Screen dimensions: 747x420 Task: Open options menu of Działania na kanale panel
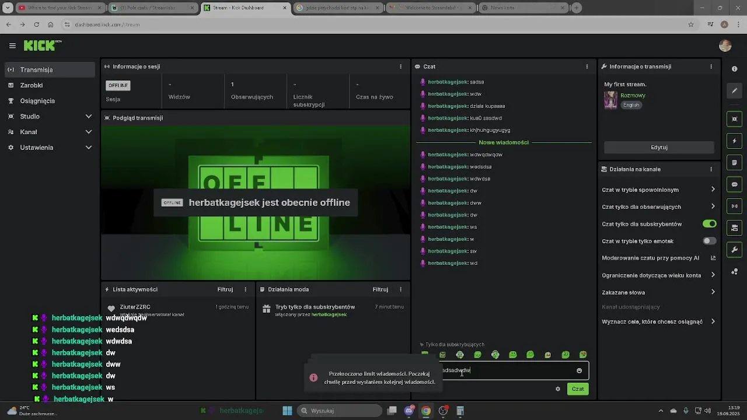click(x=711, y=169)
